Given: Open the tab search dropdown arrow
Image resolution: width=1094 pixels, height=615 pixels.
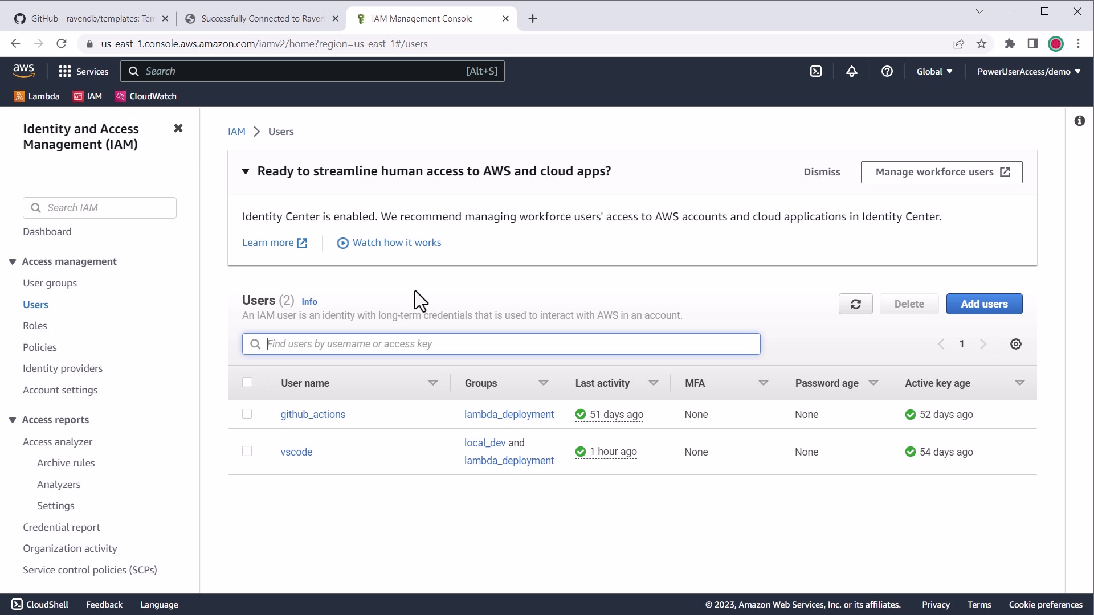Looking at the screenshot, I should [979, 11].
